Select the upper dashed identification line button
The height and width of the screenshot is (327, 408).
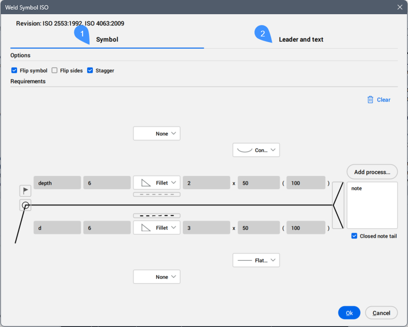pyautogui.click(x=156, y=194)
